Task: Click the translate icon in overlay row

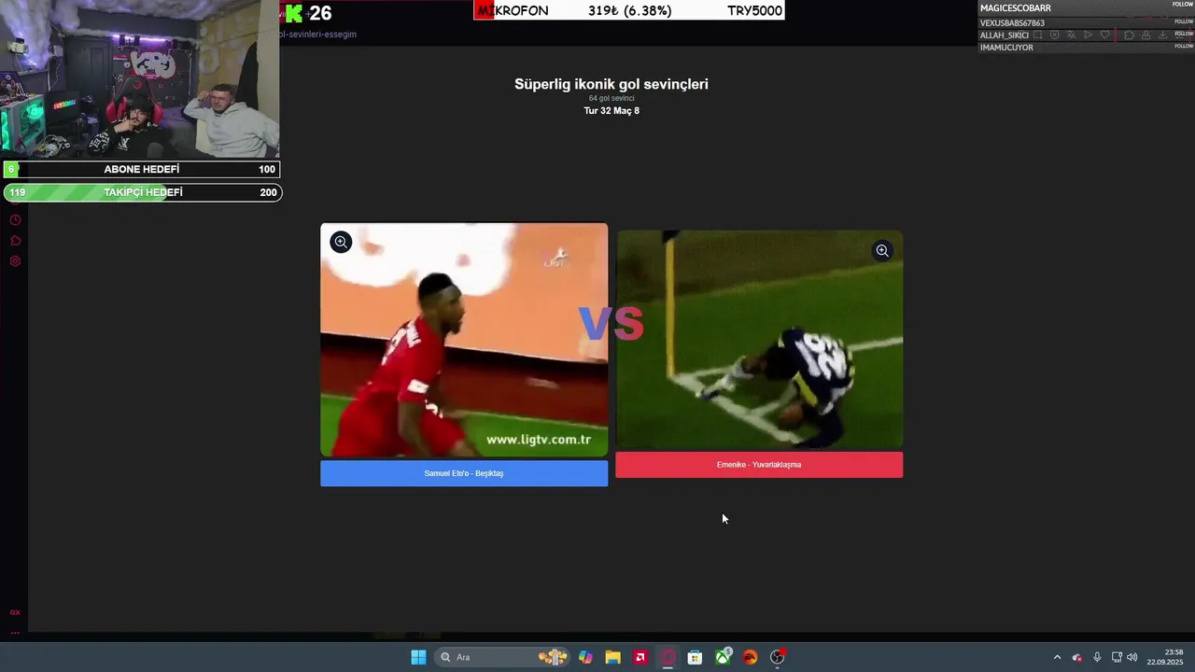Action: [x=1071, y=35]
